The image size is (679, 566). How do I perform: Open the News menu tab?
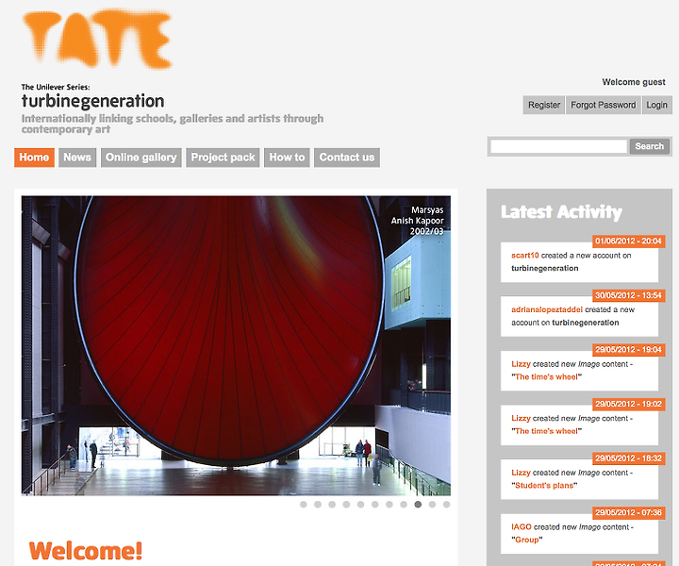[x=77, y=158]
